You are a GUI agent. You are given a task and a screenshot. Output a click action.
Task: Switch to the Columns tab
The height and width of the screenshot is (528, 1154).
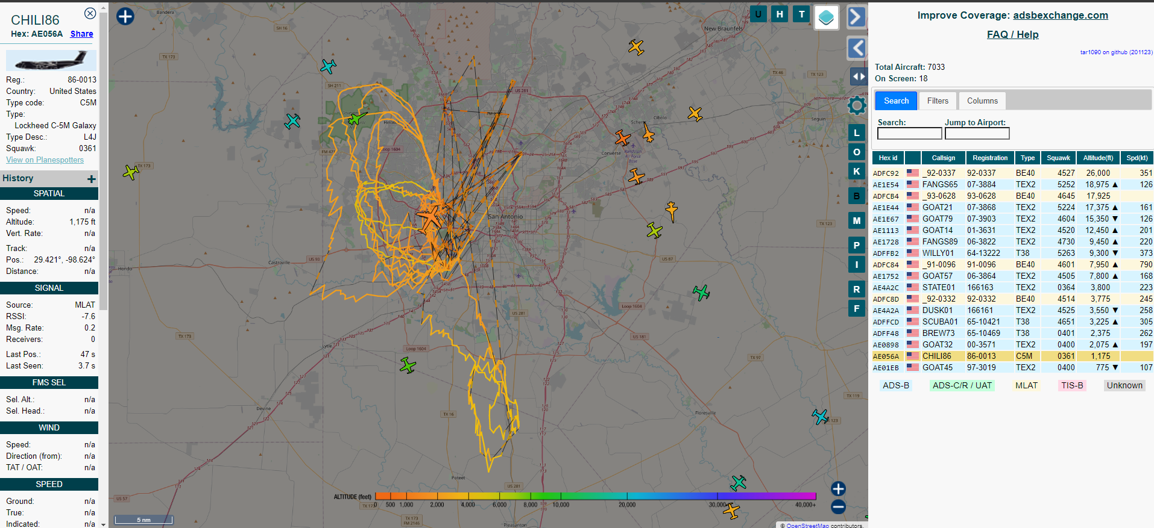[982, 101]
